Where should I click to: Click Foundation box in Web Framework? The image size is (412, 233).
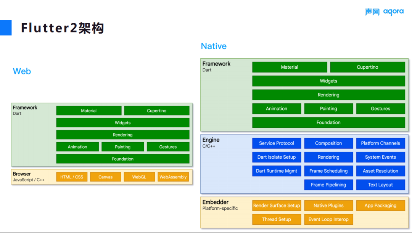point(123,159)
